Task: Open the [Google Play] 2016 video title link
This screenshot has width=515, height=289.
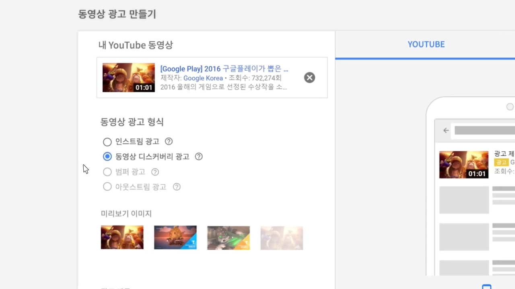Action: tap(224, 69)
